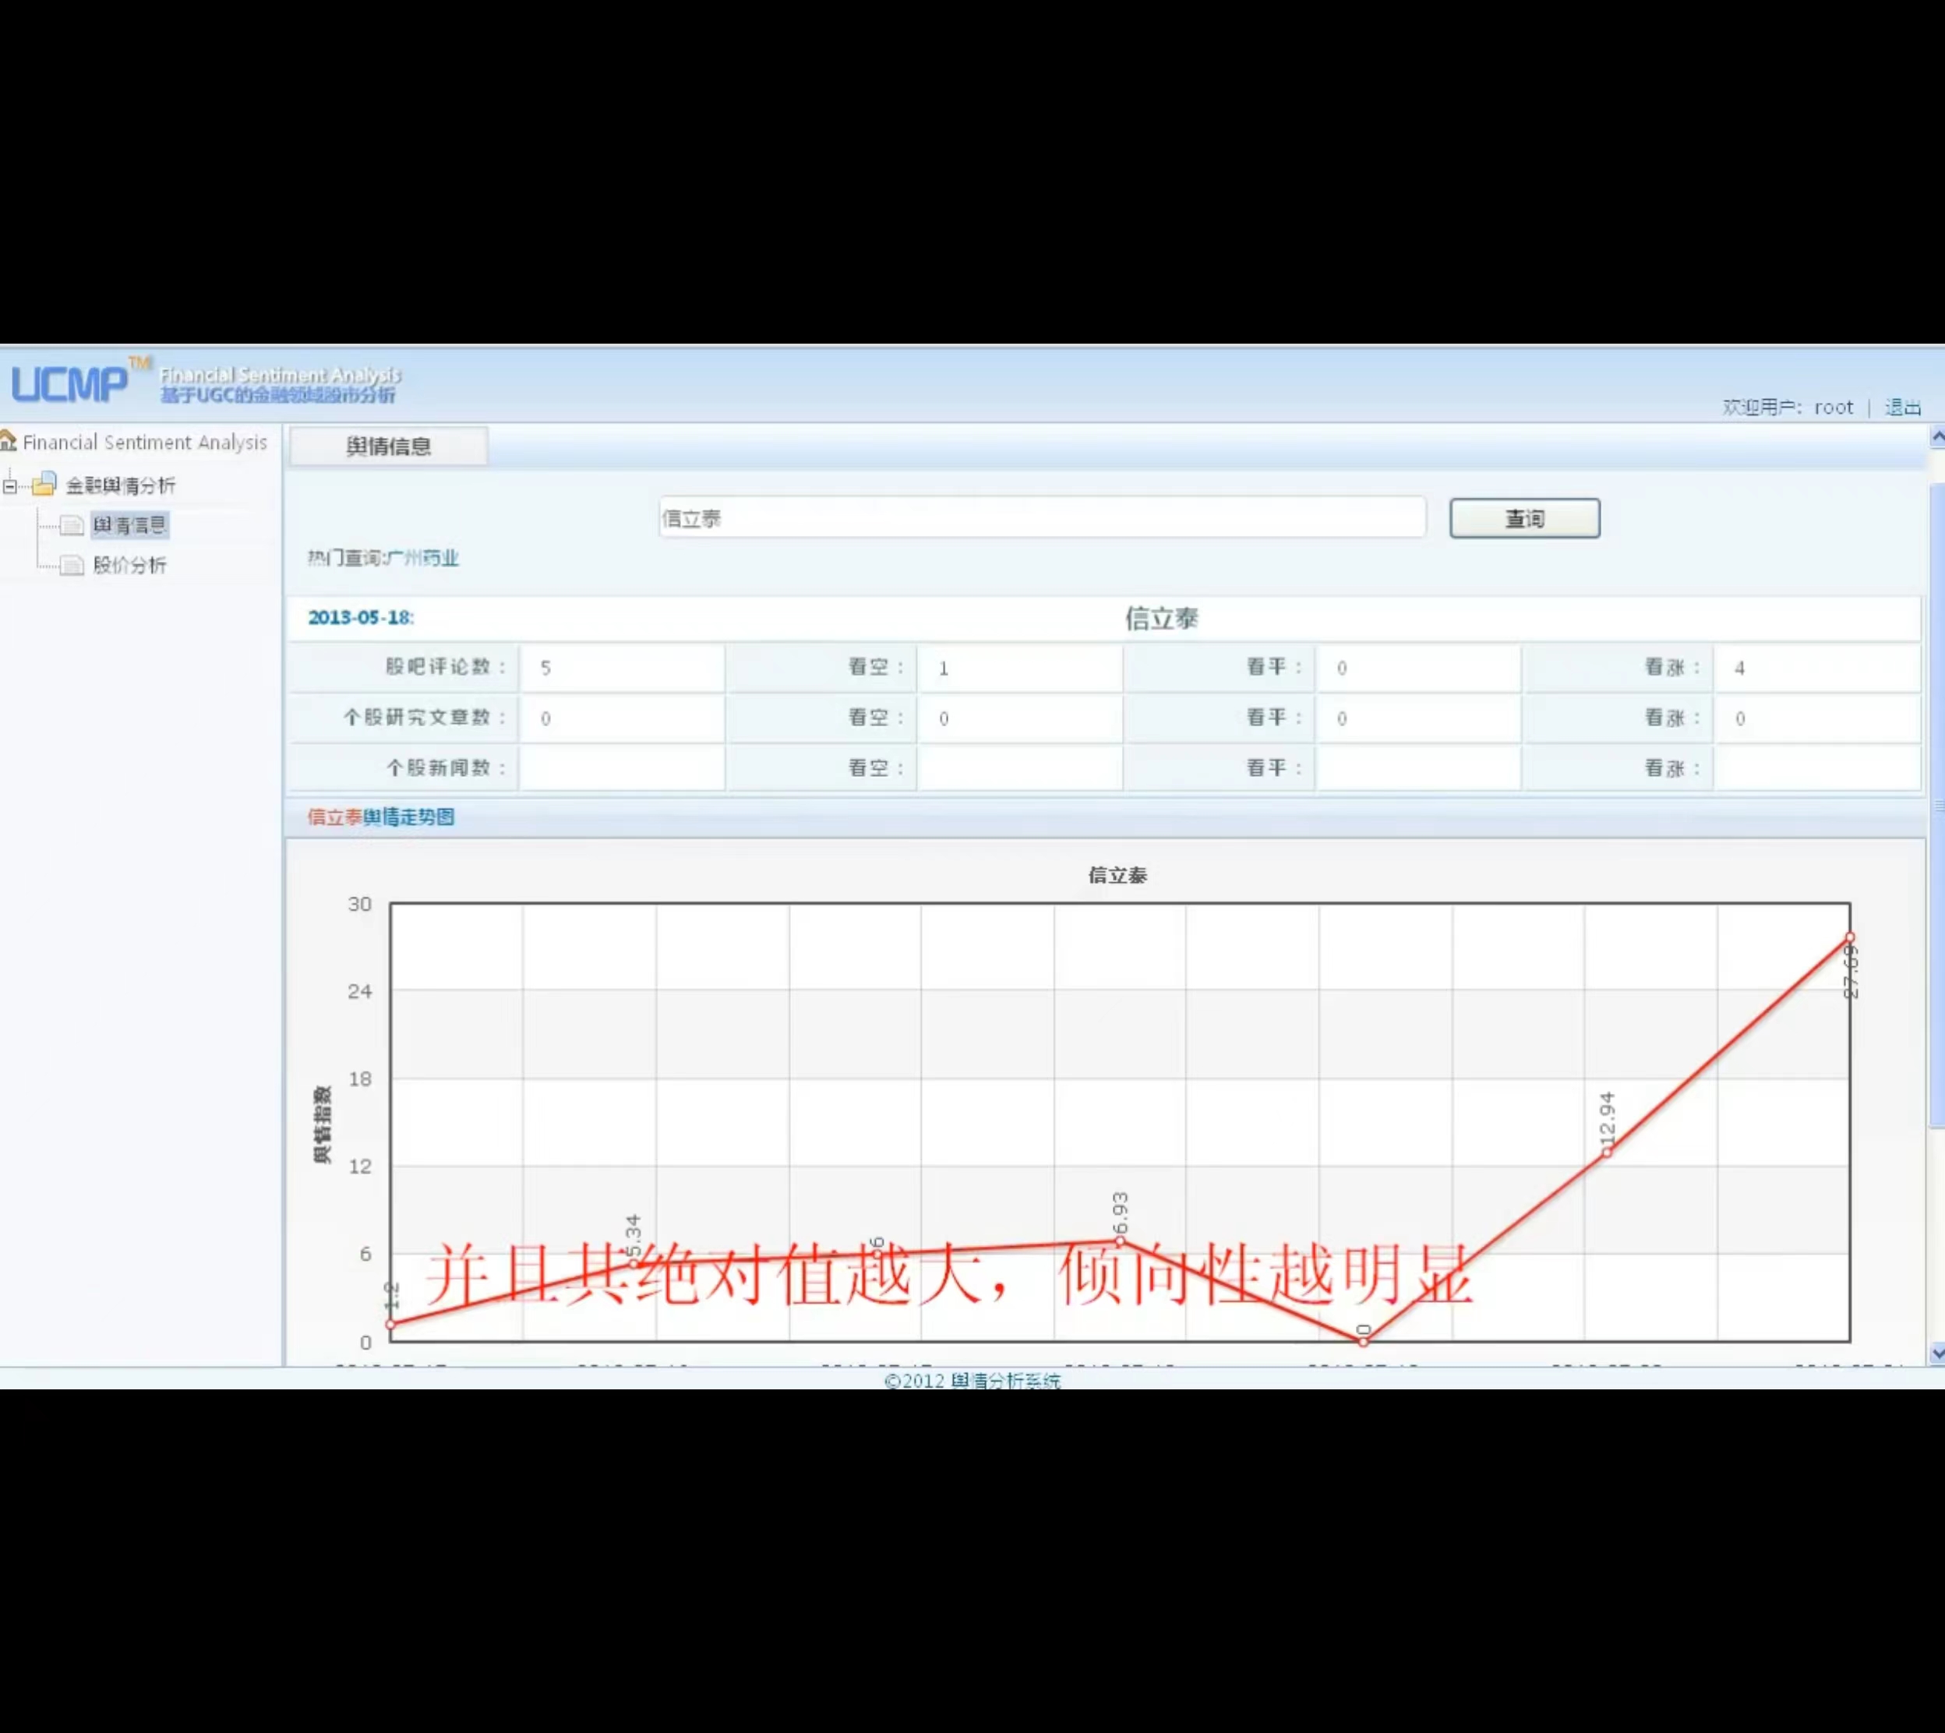Screen dimensions: 1945x1733
Task: Click the 股价分析 document icon
Action: coord(72,566)
